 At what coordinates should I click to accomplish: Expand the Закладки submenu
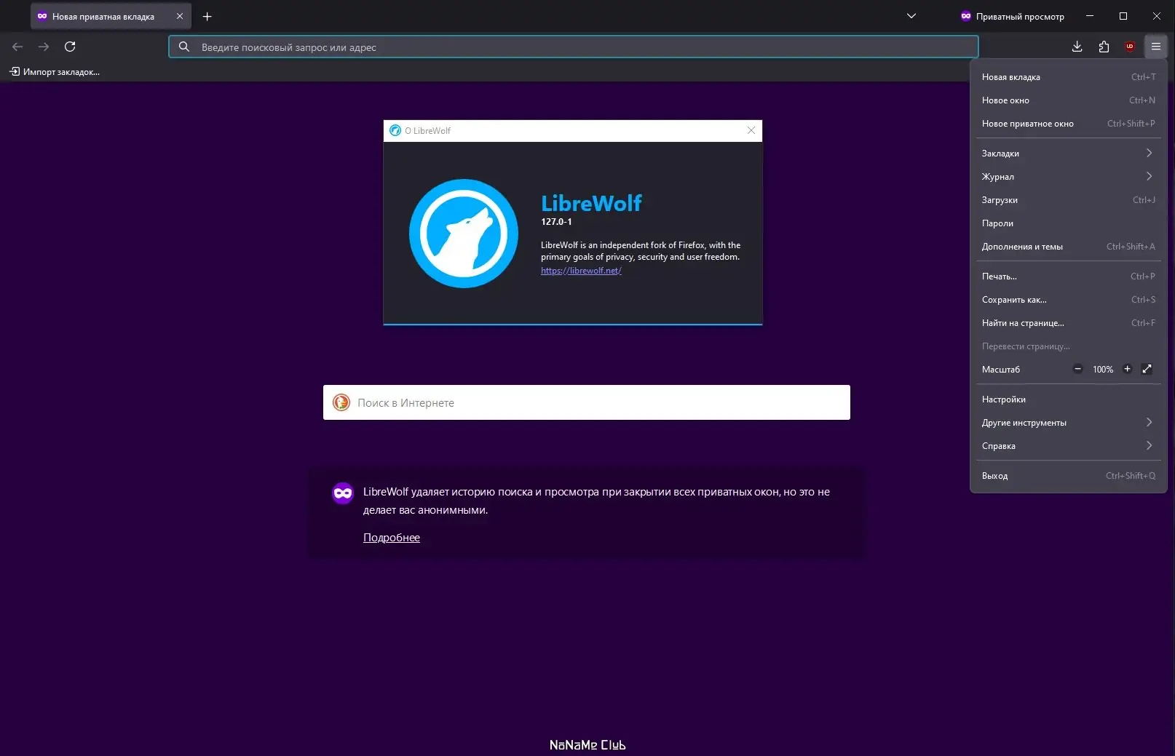pyautogui.click(x=1069, y=154)
